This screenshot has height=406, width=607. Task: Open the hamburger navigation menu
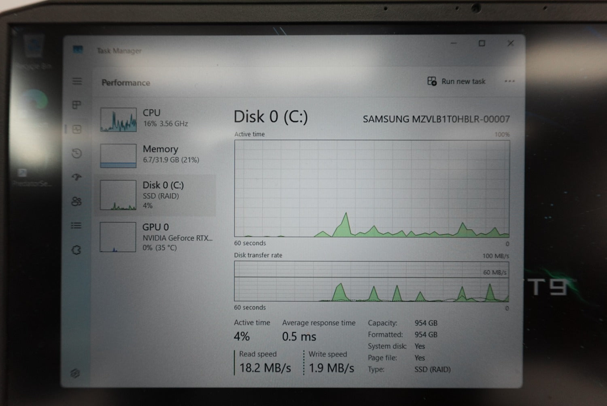(x=77, y=81)
